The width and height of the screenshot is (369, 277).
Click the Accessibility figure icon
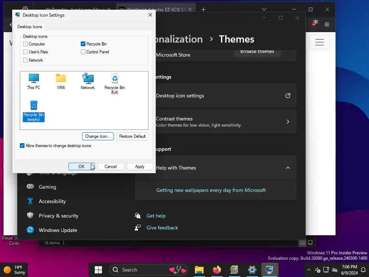pos(30,201)
